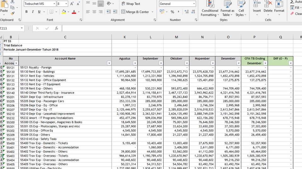Click the Enter checkmark icon
The width and height of the screenshot is (302, 169).
coord(47,28)
